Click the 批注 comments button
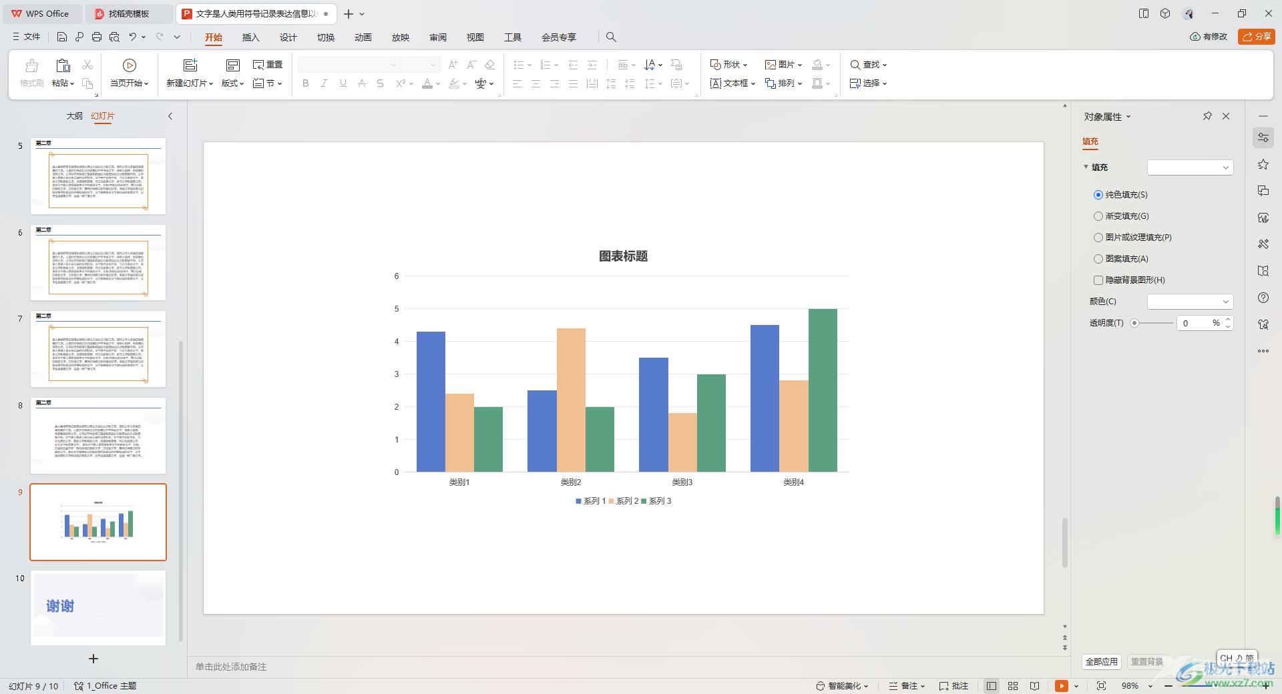 (953, 686)
